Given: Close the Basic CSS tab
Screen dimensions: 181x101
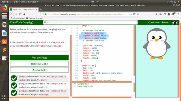Looking at the screenshot, I should pos(36,10).
